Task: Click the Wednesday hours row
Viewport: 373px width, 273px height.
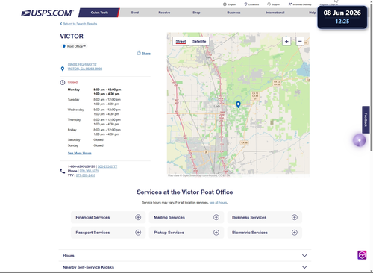Action: 95,112
